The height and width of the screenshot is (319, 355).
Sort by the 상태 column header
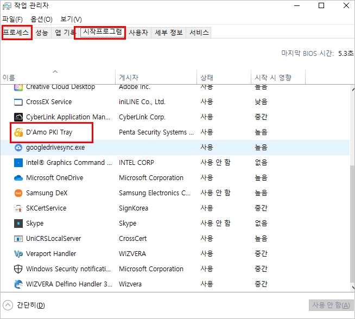[224, 77]
